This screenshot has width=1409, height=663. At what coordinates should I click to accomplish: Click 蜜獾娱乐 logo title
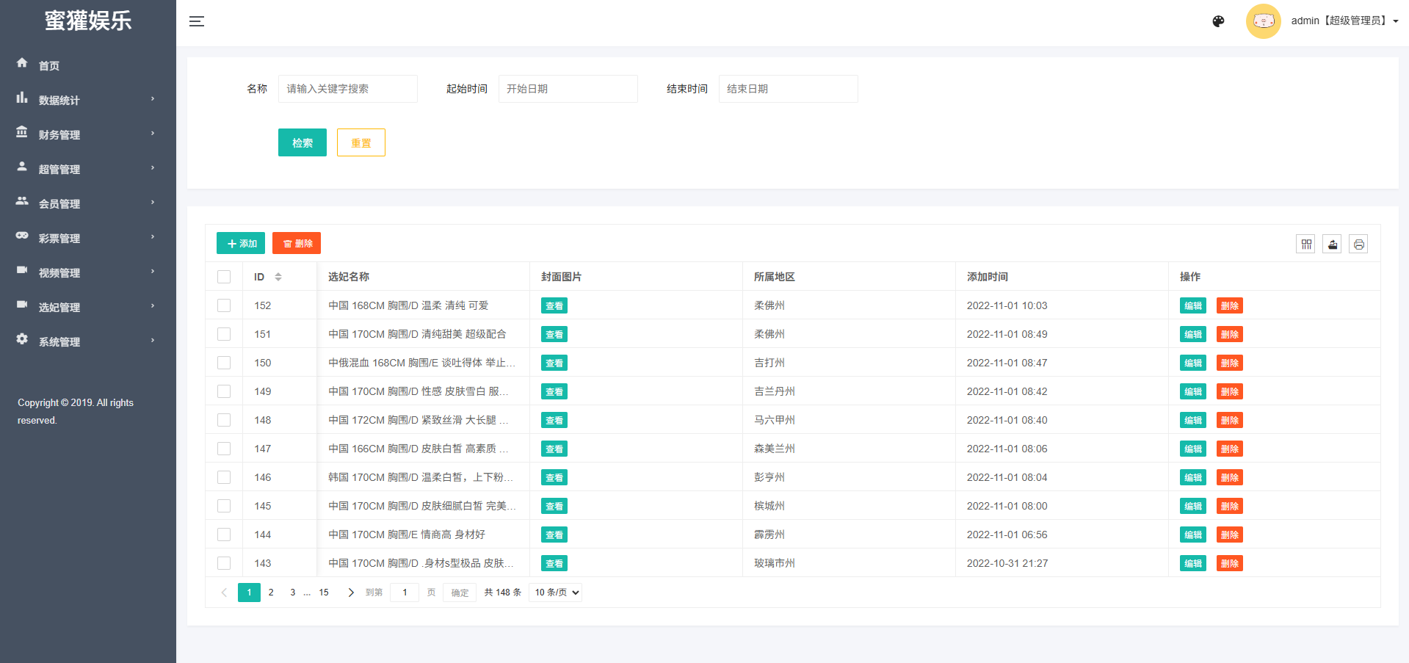[x=88, y=21]
